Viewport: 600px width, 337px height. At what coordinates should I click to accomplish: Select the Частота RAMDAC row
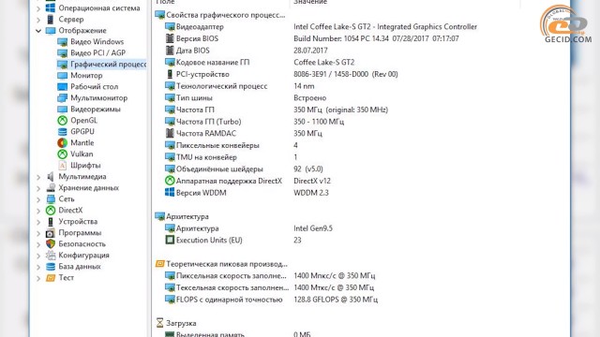click(x=244, y=133)
